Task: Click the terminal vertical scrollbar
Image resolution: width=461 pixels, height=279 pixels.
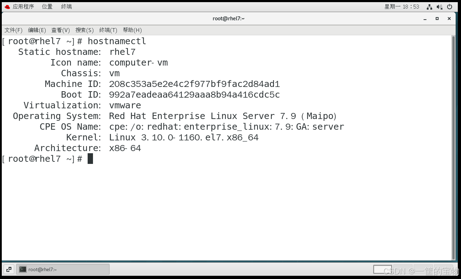Action: click(x=454, y=148)
